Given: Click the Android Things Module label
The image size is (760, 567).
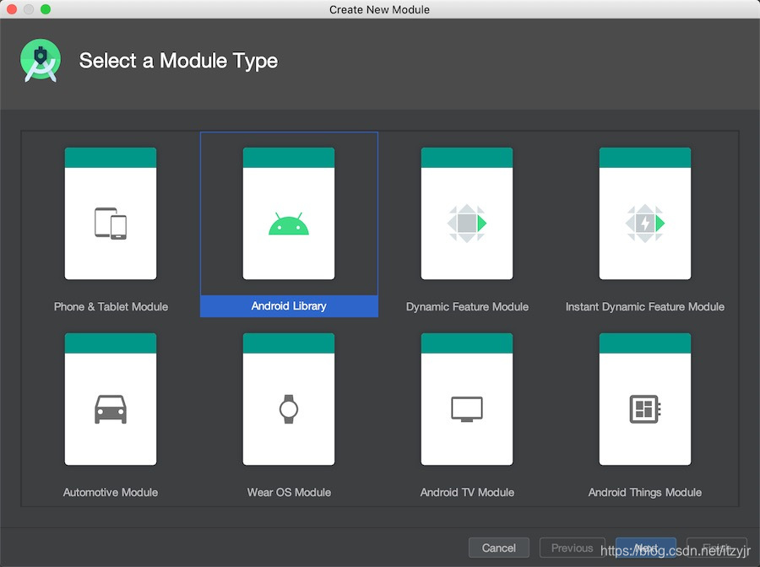Looking at the screenshot, I should 645,493.
